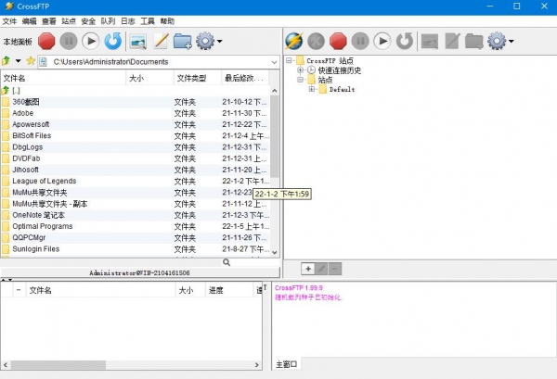Screen dimensions: 557x379
Task: Open the 安全 menu
Action: tap(88, 21)
